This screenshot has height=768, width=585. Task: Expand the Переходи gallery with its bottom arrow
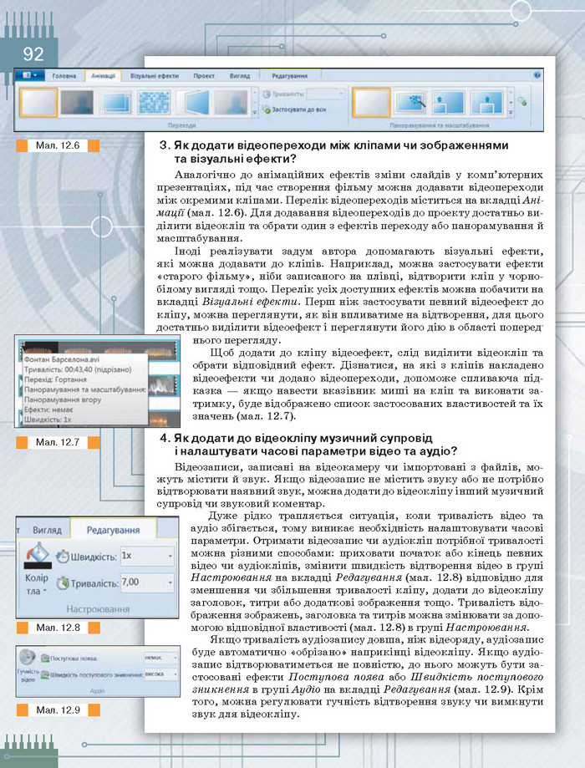pos(254,112)
